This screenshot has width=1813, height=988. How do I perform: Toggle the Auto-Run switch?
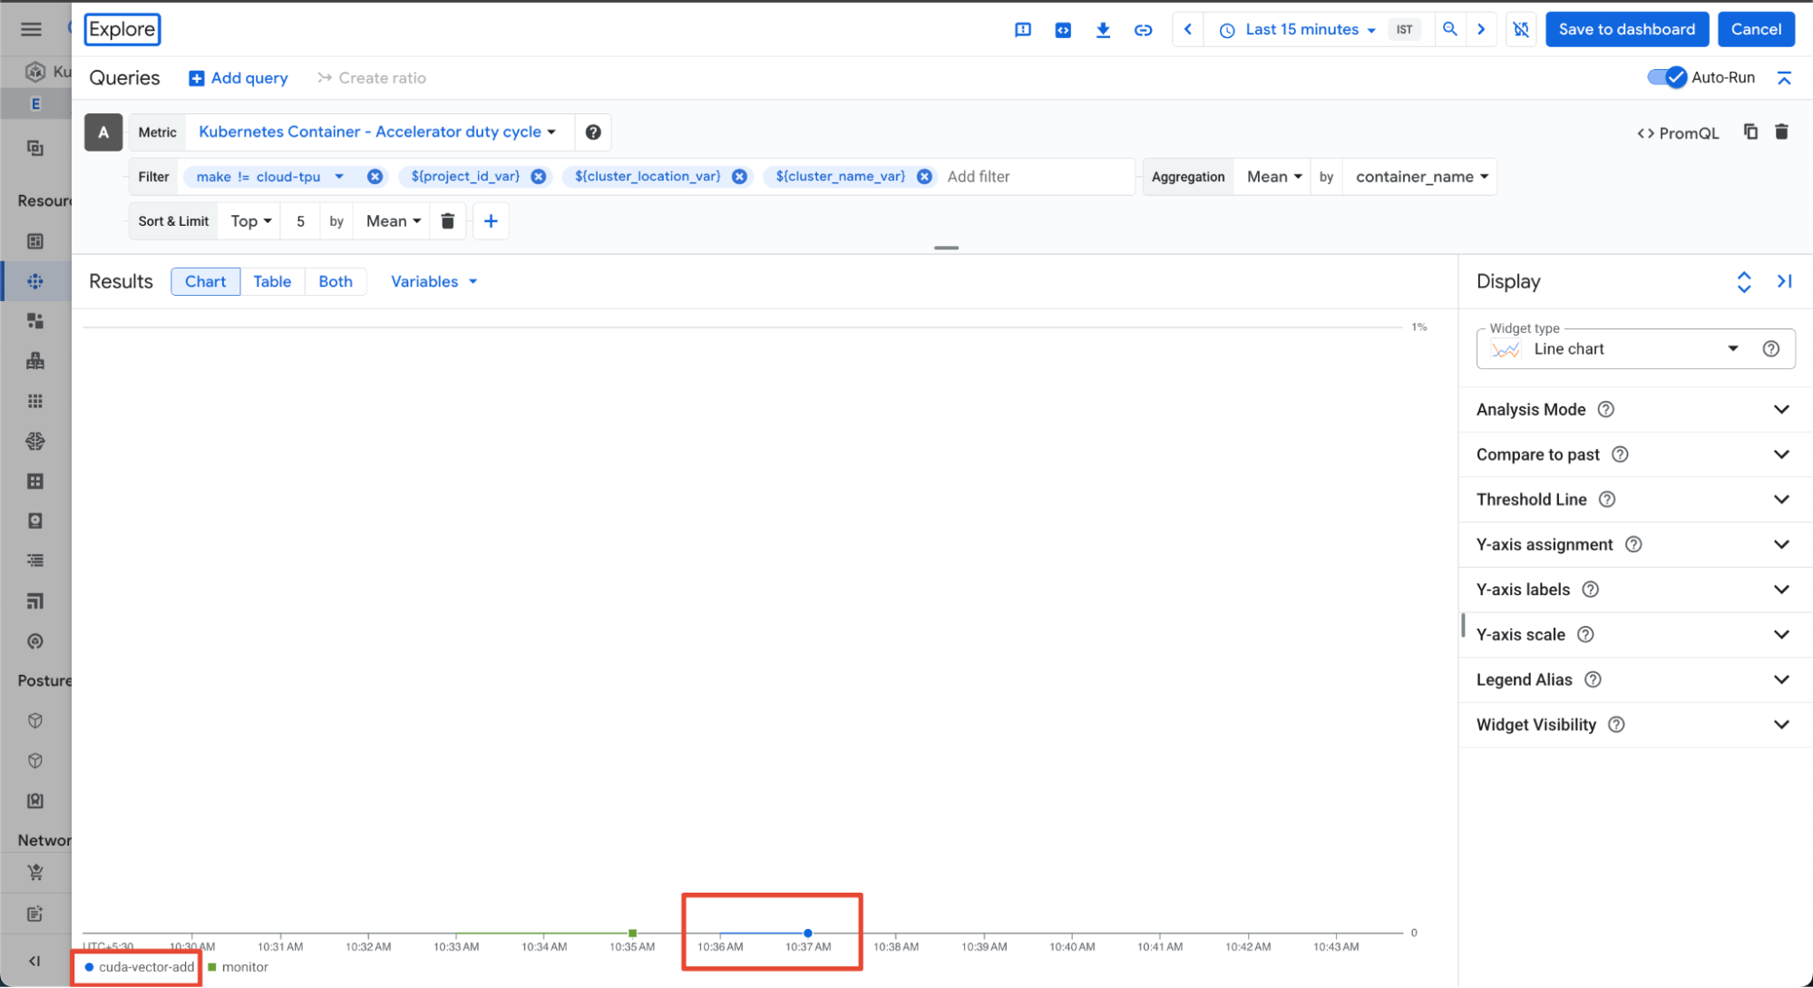pyautogui.click(x=1666, y=78)
